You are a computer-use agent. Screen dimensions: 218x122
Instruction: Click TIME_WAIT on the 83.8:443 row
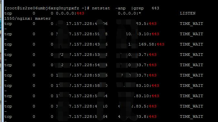tap(191, 117)
